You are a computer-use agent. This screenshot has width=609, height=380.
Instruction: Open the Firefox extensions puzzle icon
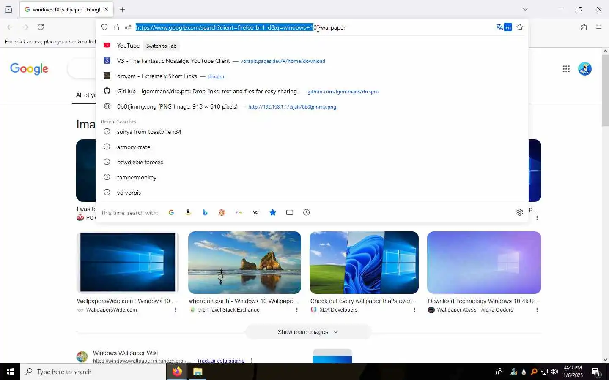tap(584, 27)
